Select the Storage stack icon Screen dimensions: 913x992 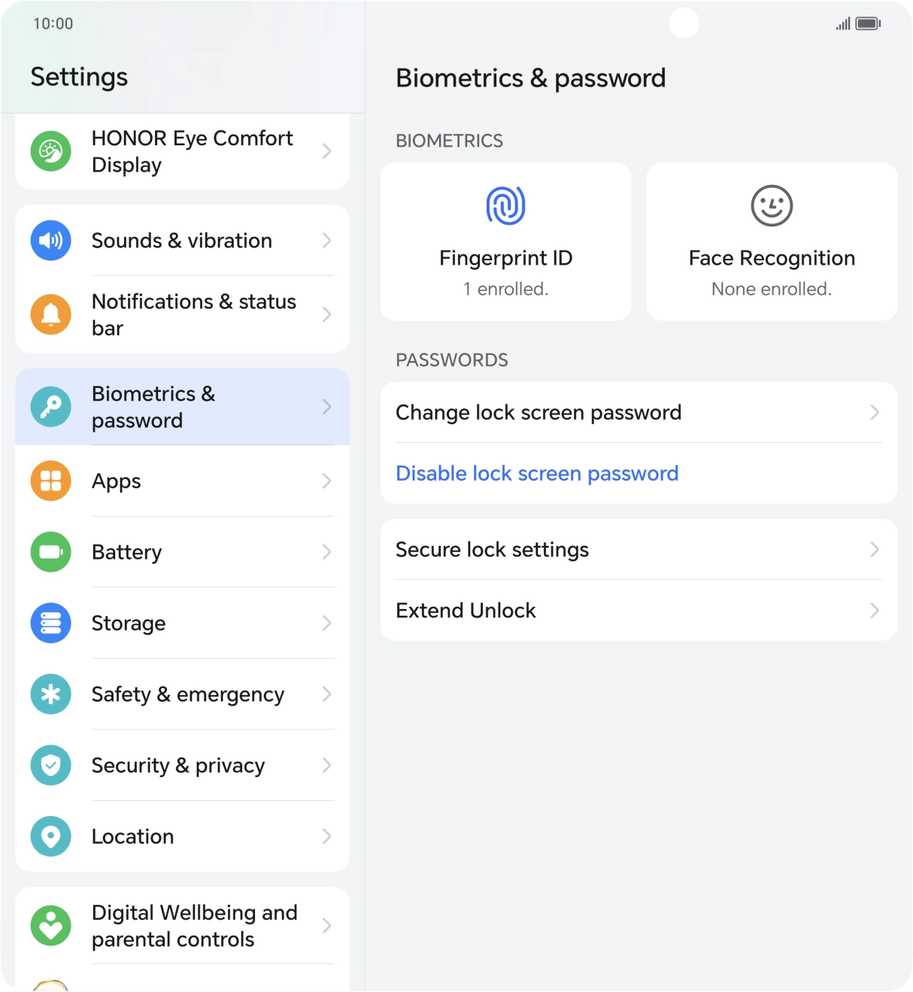pyautogui.click(x=50, y=623)
